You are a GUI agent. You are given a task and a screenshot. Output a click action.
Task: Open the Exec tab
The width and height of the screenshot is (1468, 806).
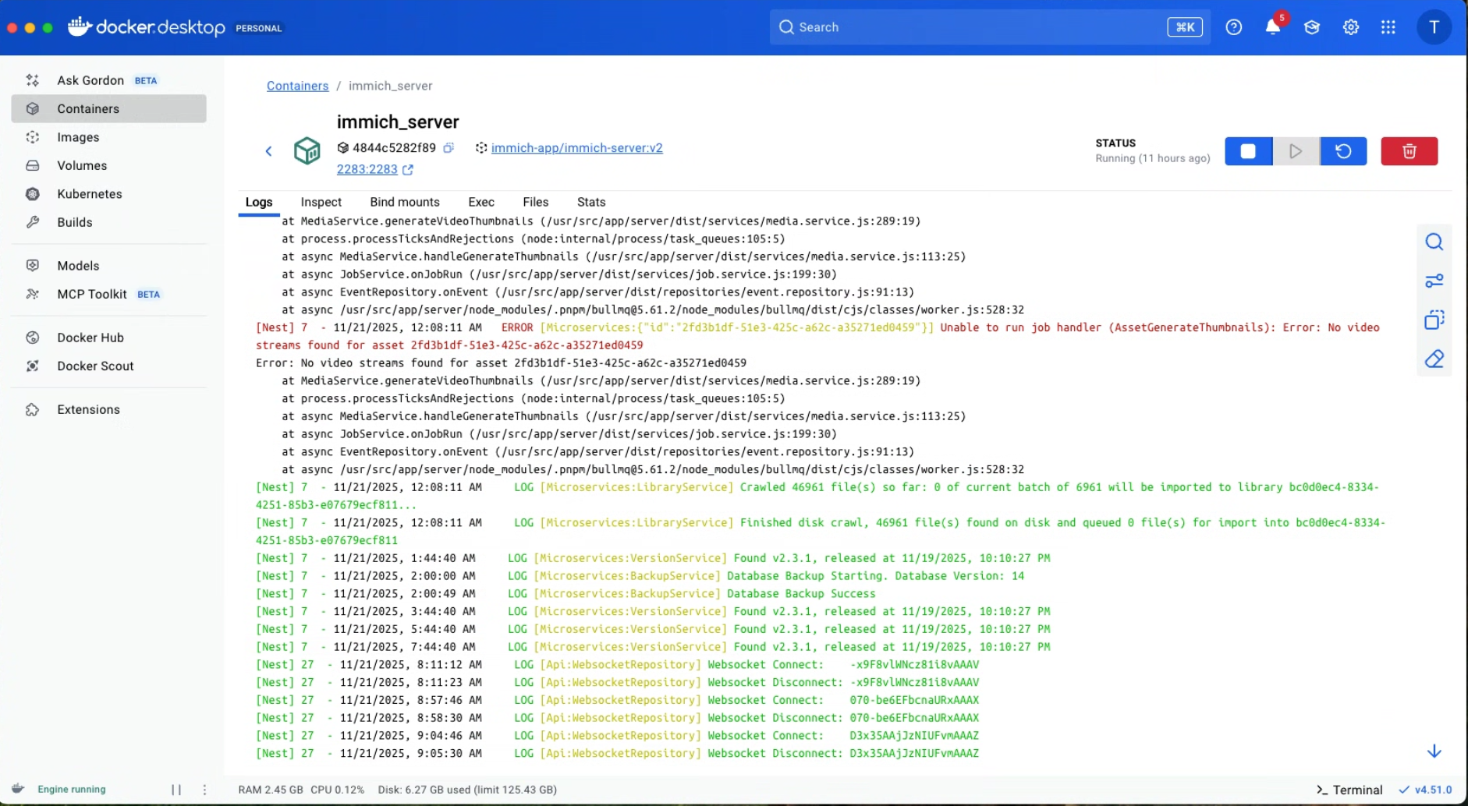[480, 202]
